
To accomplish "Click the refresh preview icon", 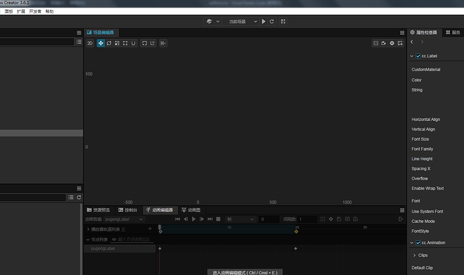I will [x=272, y=22].
